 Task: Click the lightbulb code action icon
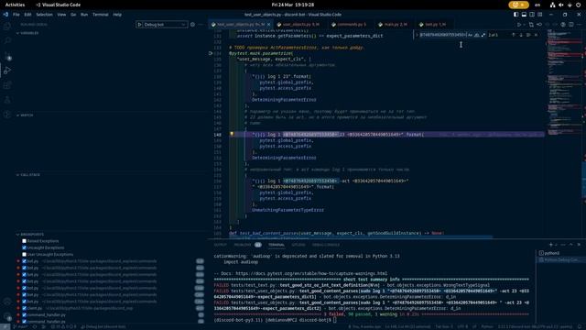(232, 134)
